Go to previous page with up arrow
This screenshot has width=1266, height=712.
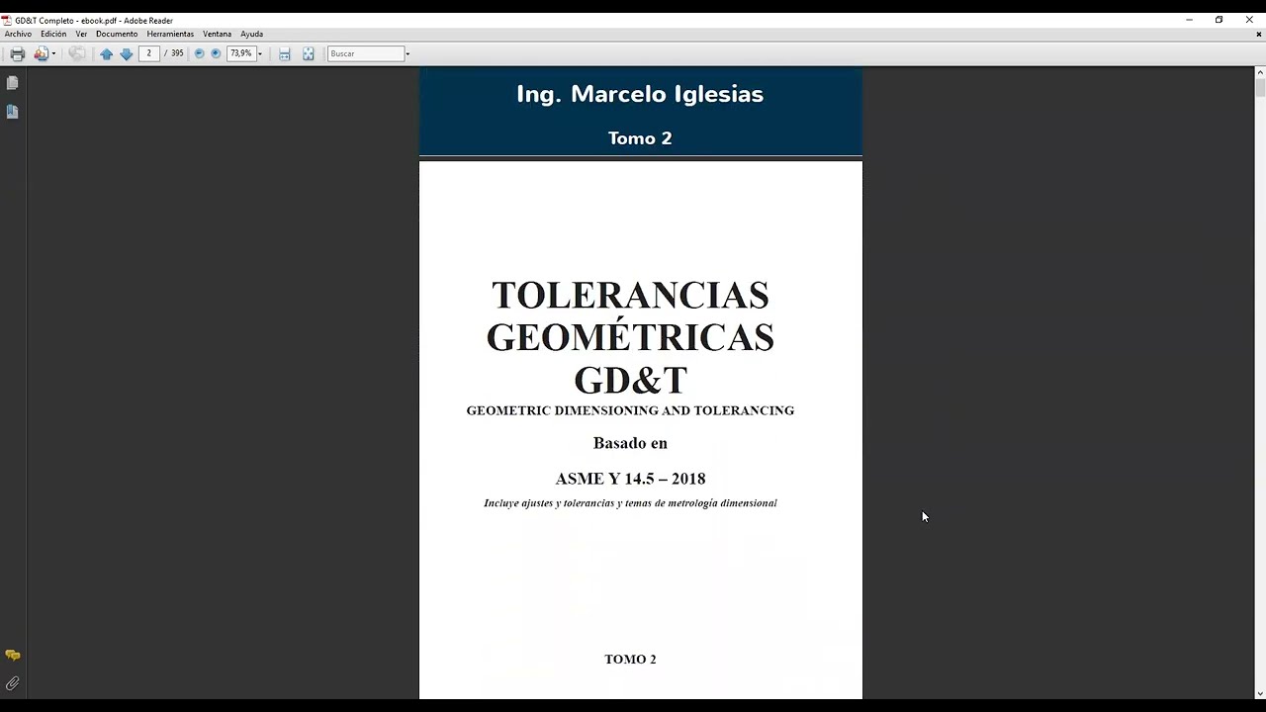[107, 53]
